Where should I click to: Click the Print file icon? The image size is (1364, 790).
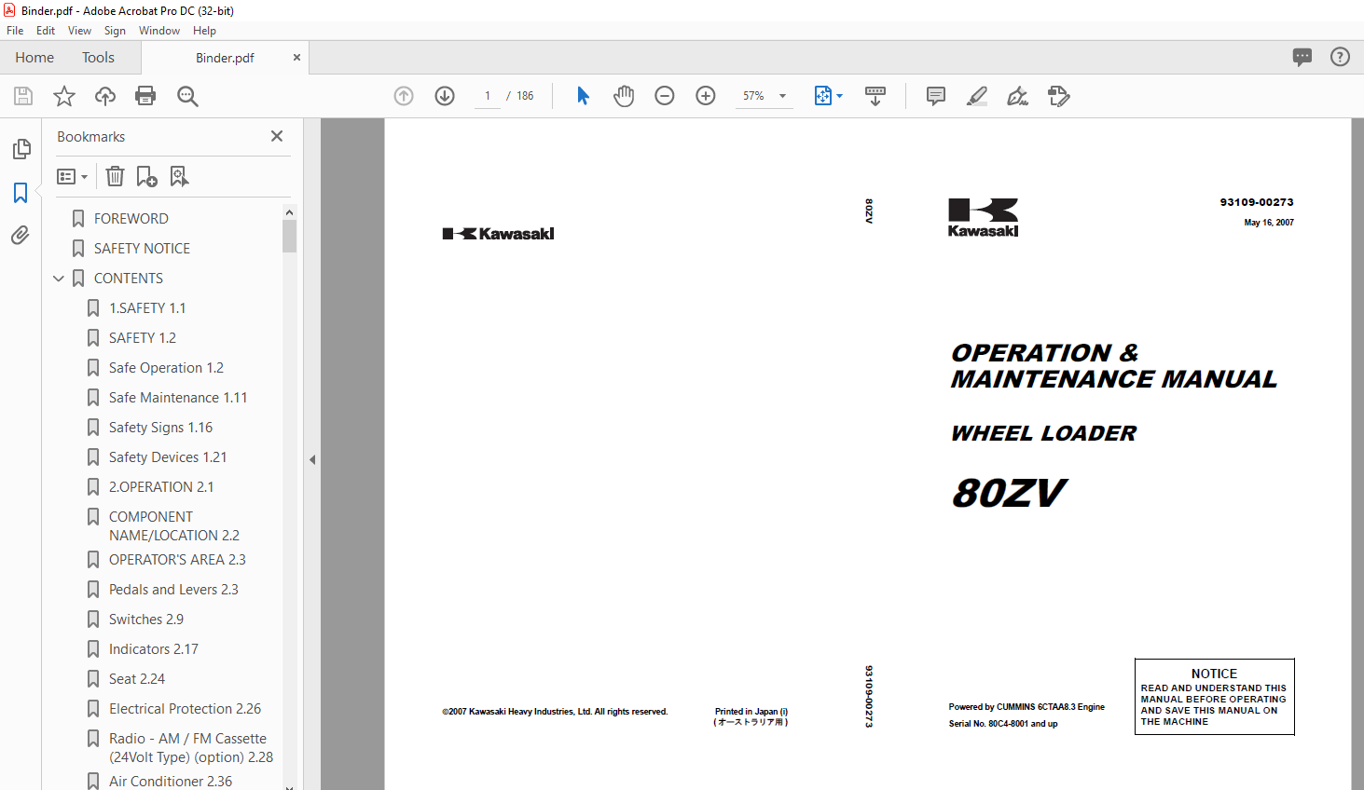pyautogui.click(x=145, y=96)
